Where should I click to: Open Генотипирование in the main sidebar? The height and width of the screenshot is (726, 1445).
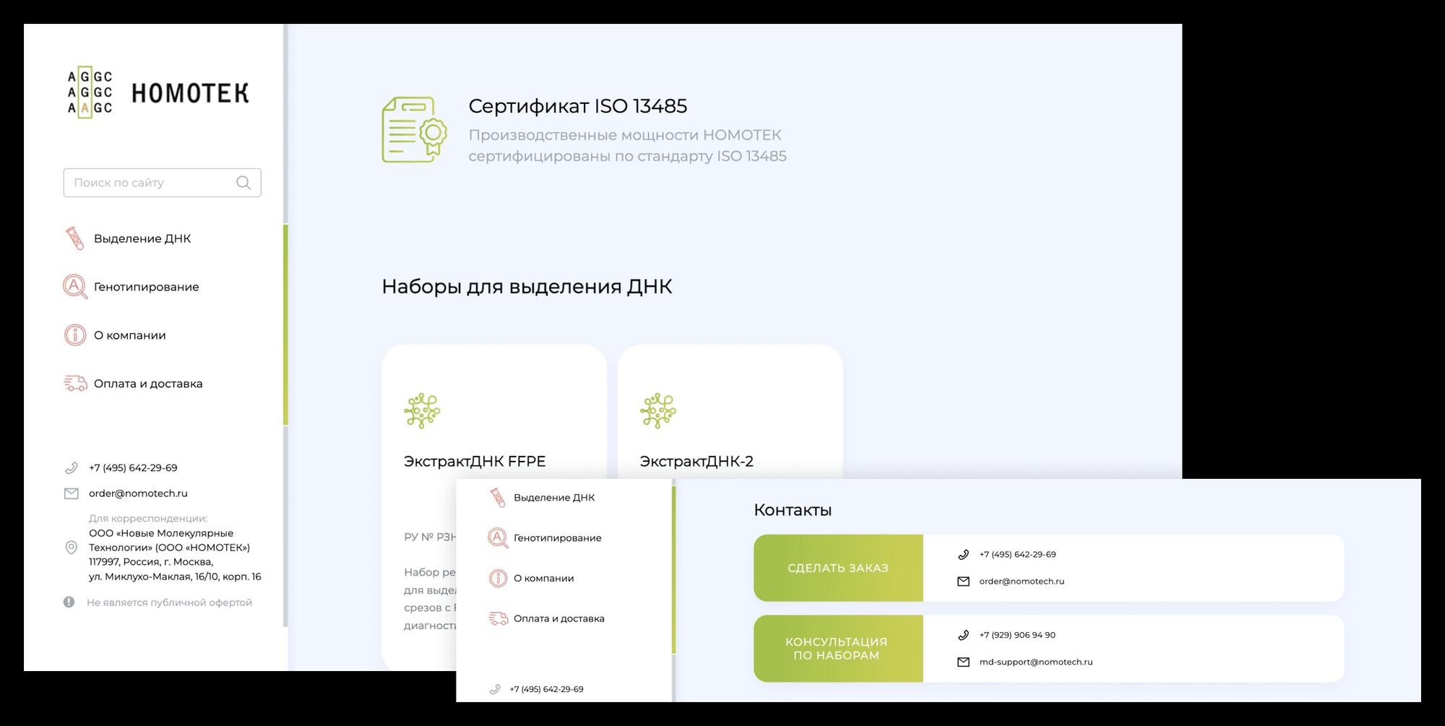pos(146,287)
